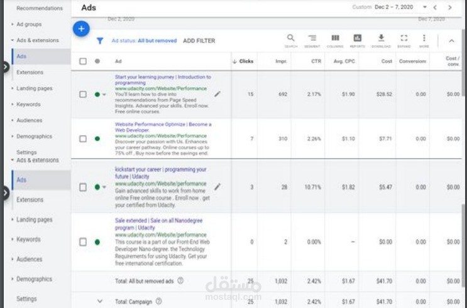Click the $5.47 cost cell

385,187
